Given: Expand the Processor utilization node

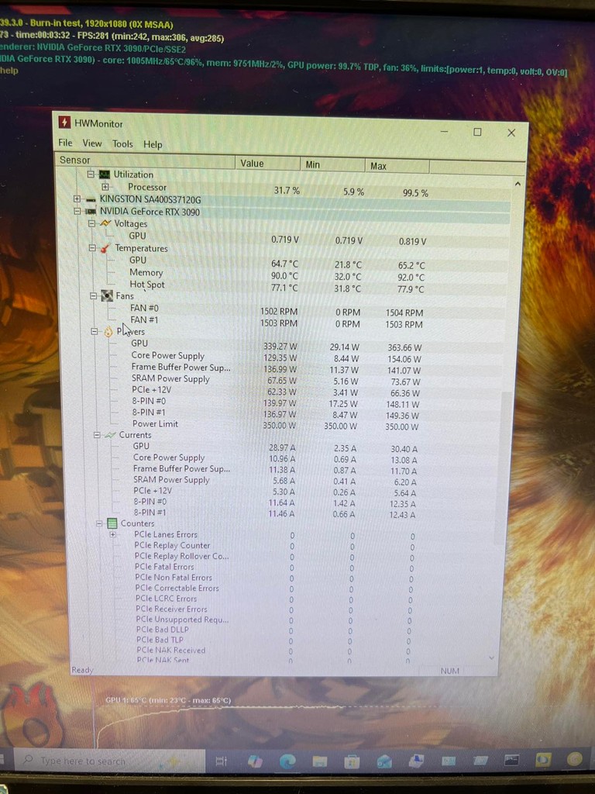Looking at the screenshot, I should (105, 186).
